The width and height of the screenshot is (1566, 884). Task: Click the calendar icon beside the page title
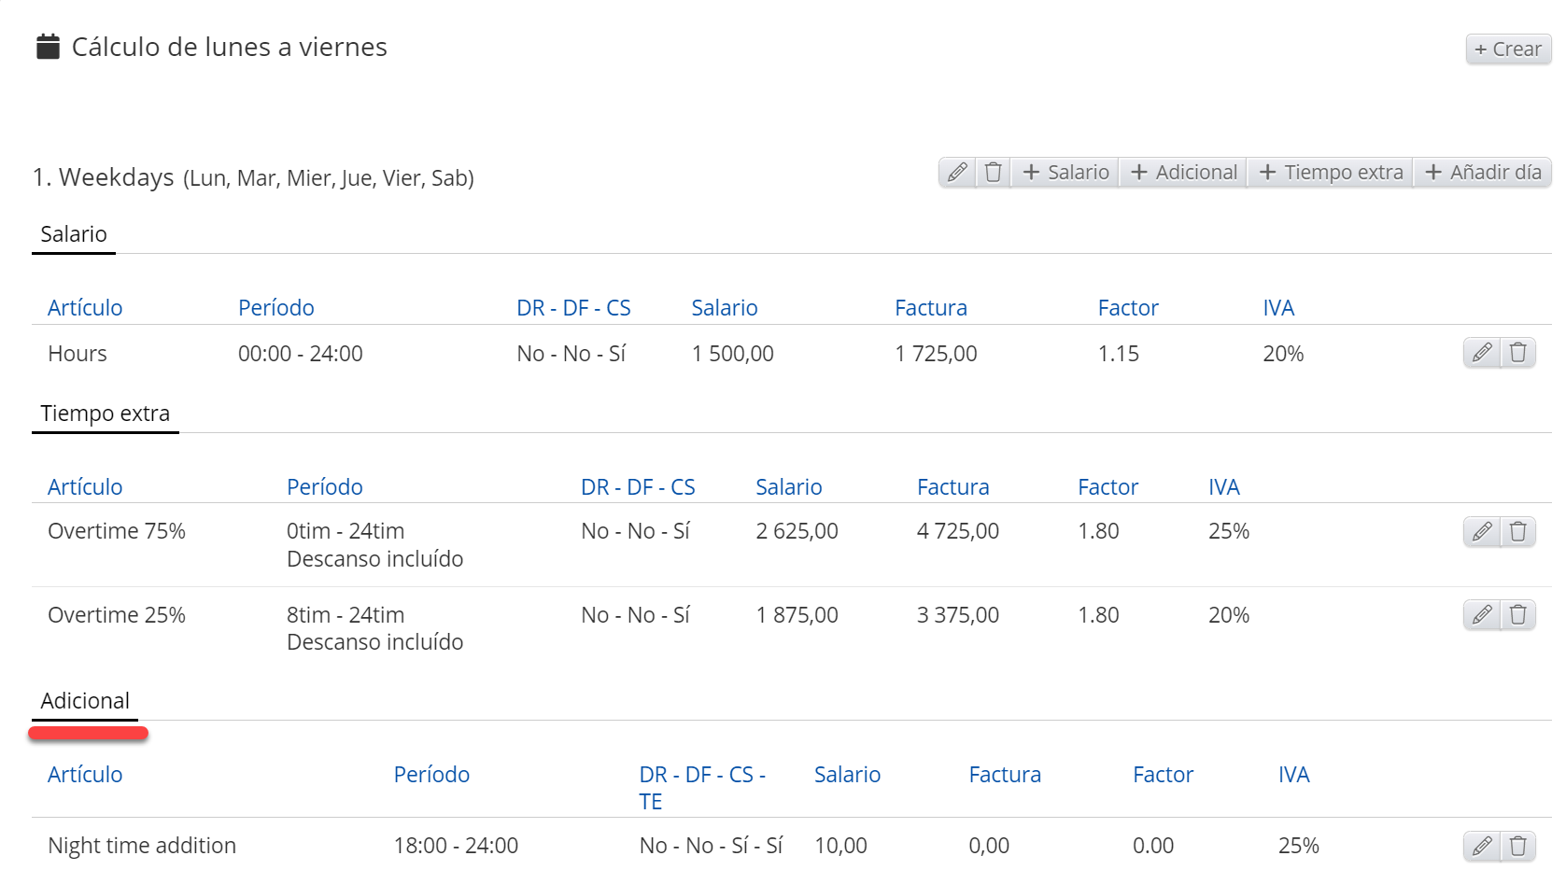[x=48, y=47]
